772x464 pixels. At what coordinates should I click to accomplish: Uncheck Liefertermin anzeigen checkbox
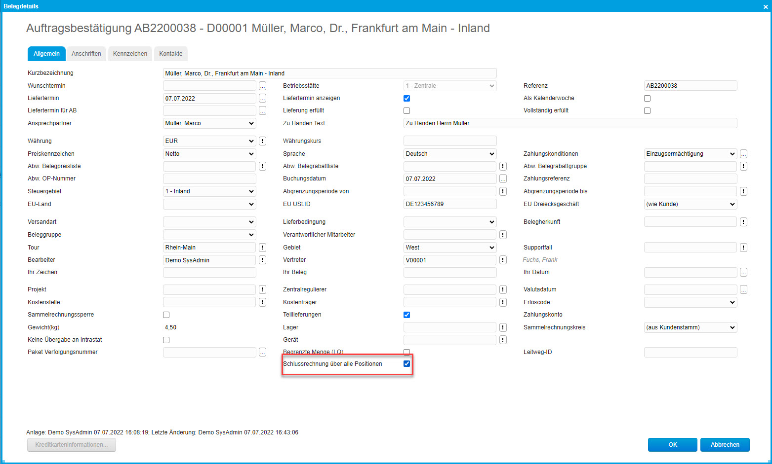[406, 98]
